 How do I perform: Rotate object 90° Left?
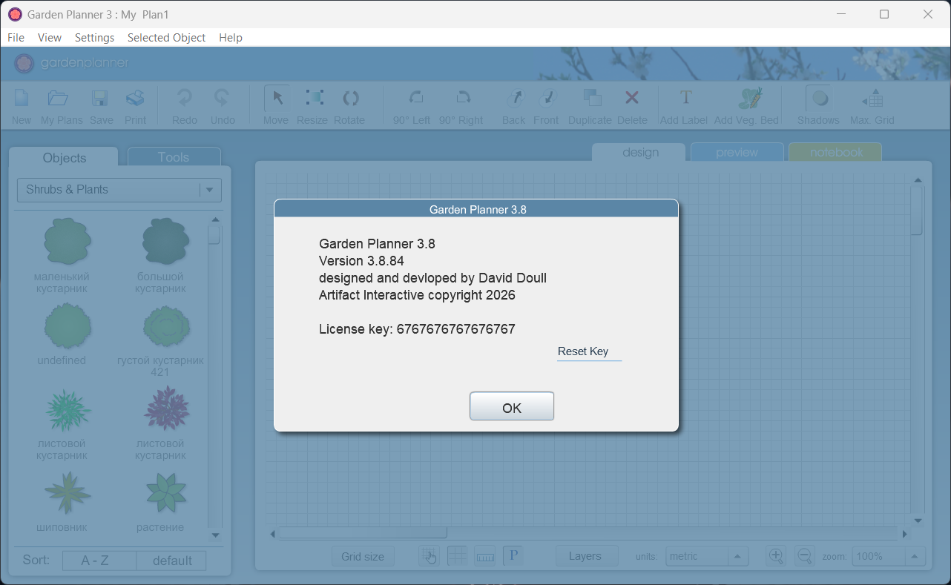tap(416, 98)
